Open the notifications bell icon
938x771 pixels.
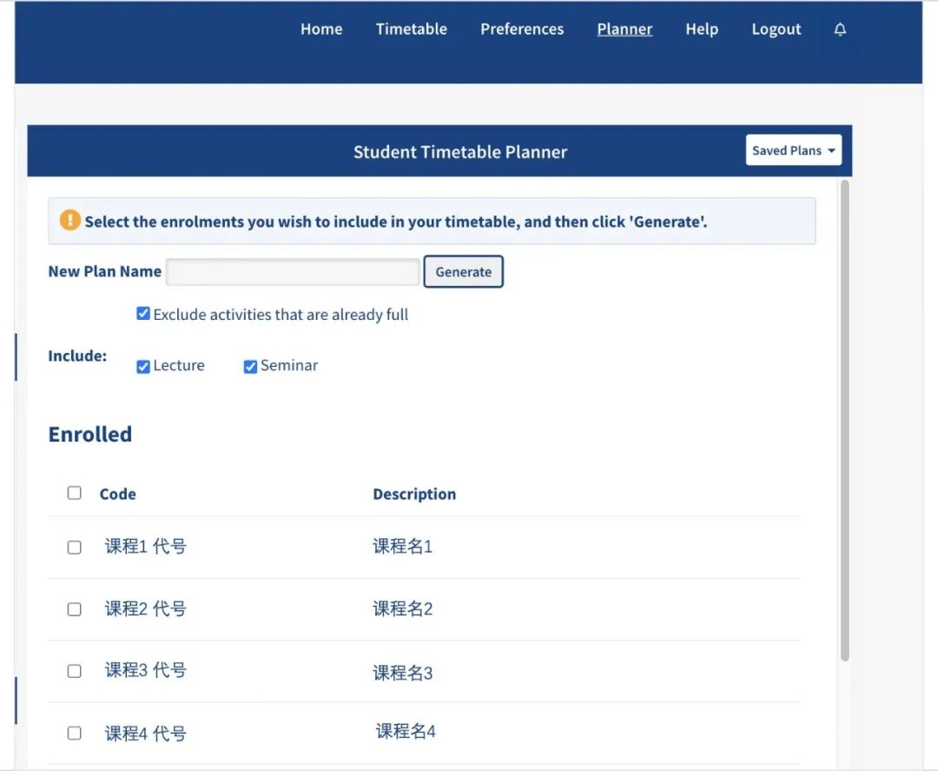click(x=840, y=29)
